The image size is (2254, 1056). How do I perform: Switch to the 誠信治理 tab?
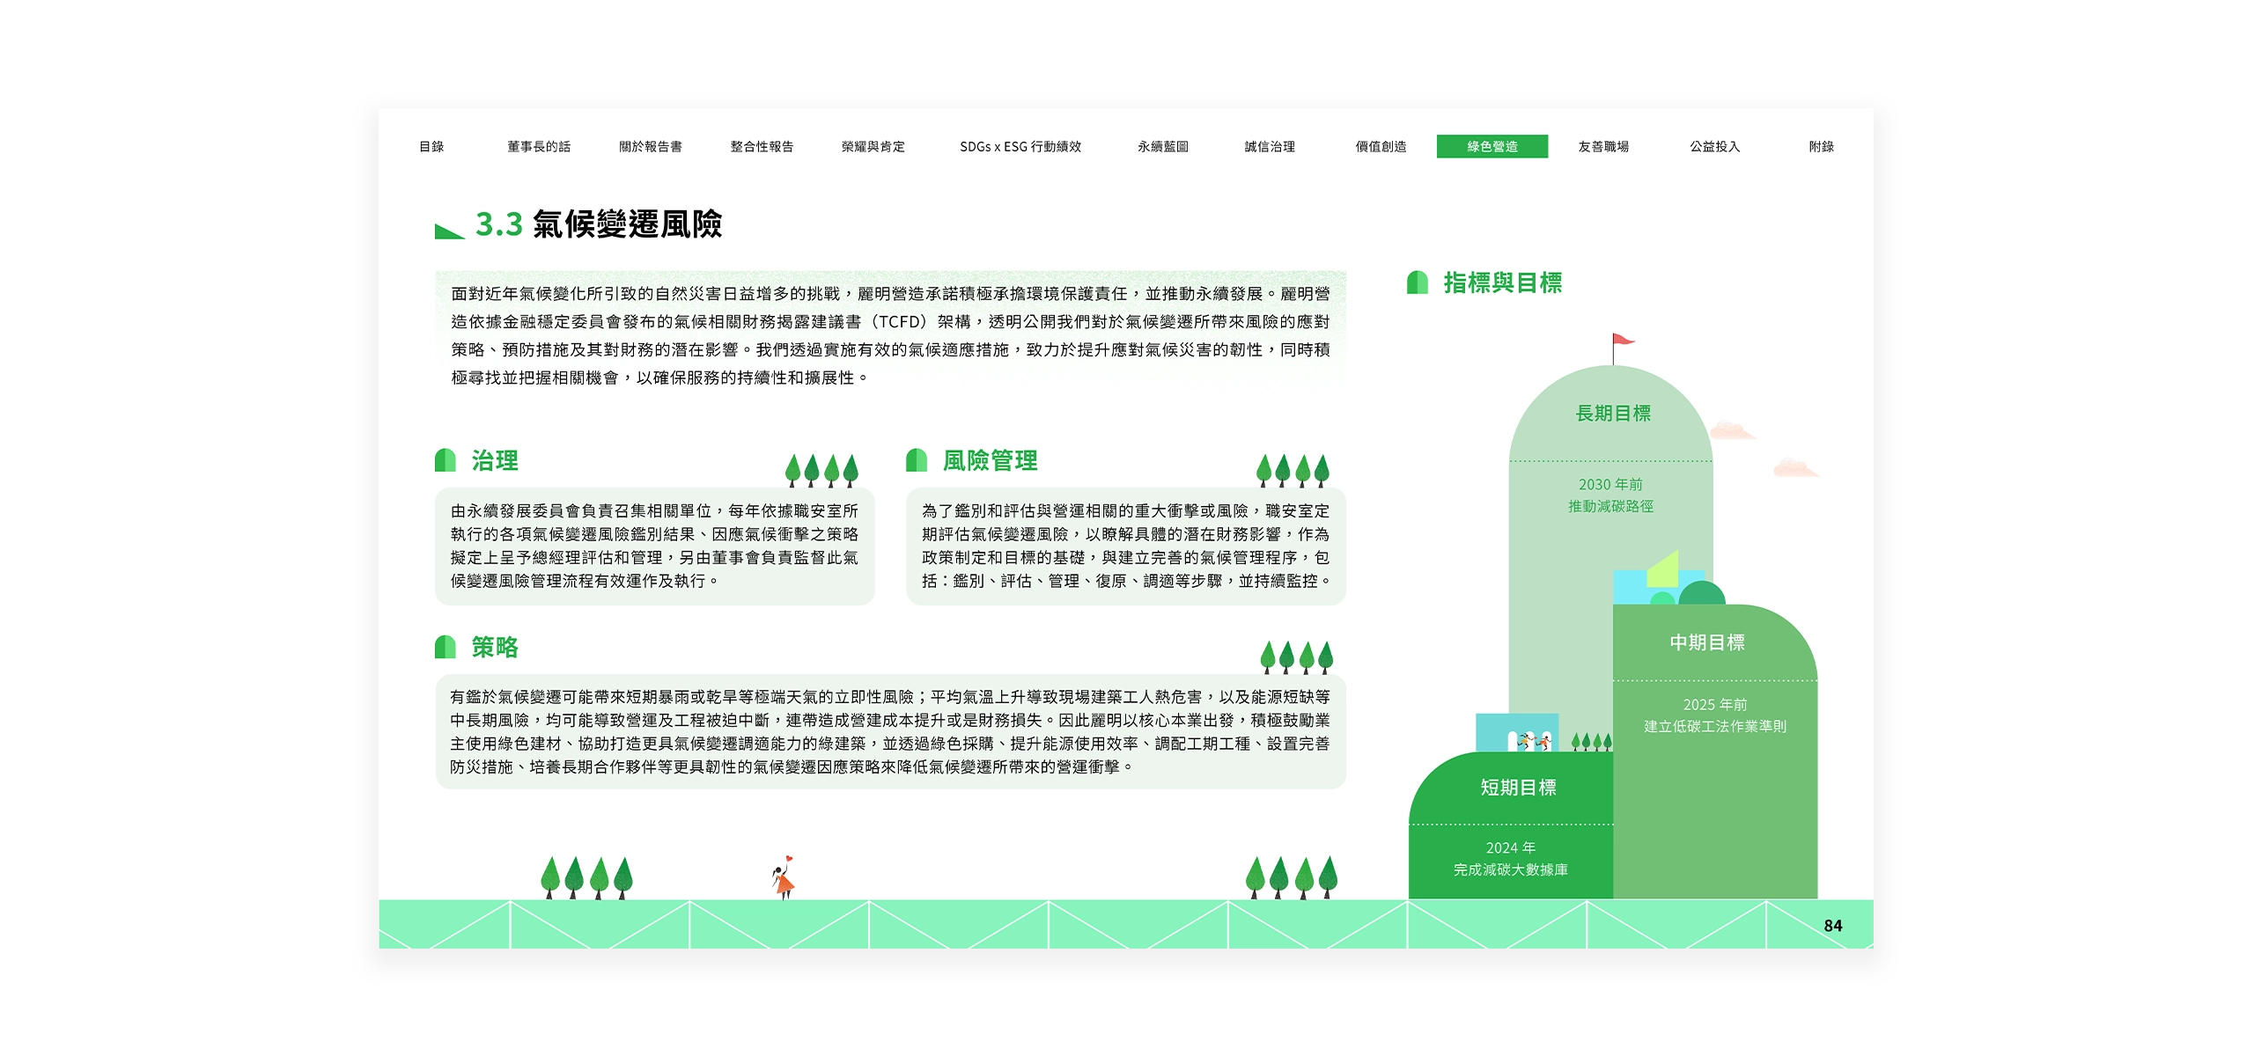tap(1269, 147)
